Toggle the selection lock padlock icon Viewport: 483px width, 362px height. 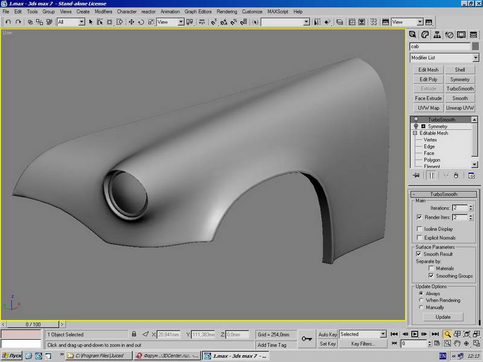pos(133,334)
